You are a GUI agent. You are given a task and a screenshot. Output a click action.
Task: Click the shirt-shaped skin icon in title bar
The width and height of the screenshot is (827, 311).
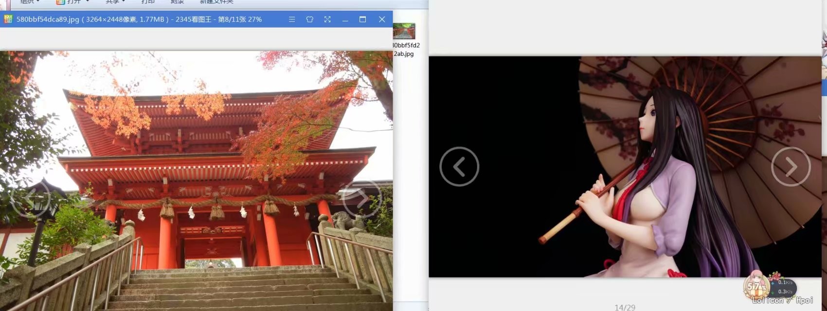point(309,19)
